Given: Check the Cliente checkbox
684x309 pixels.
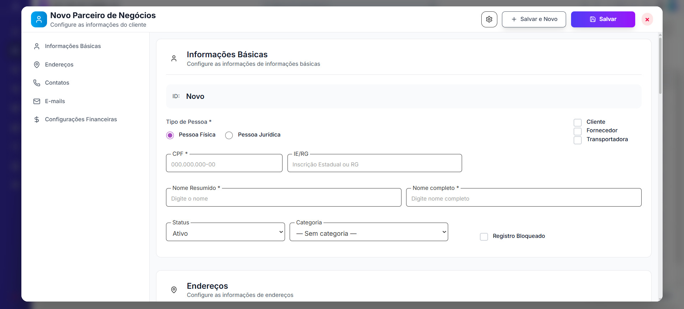Looking at the screenshot, I should point(577,122).
